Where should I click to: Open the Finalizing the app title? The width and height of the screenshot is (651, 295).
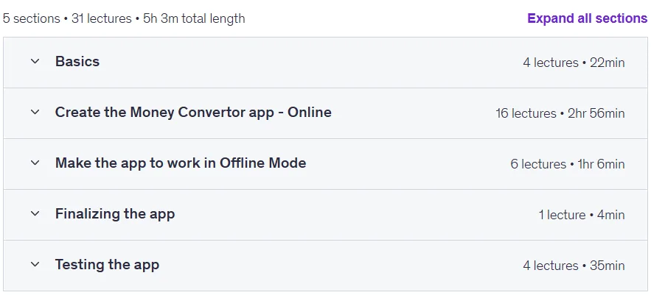click(115, 214)
